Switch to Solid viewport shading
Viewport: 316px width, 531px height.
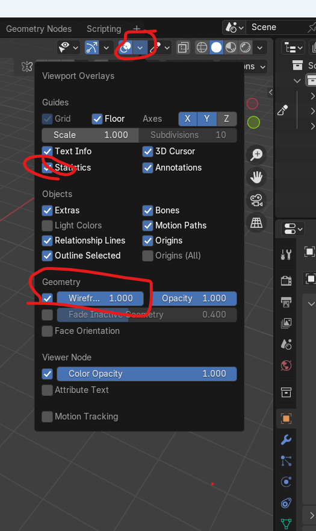point(216,48)
